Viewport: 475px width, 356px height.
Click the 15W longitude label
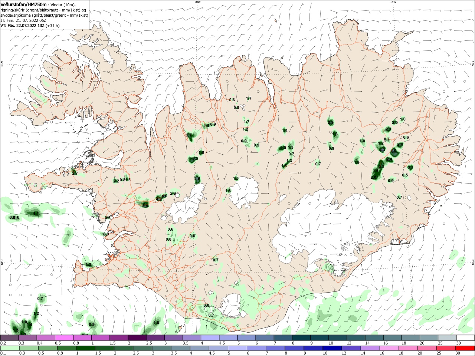(x=393, y=2)
